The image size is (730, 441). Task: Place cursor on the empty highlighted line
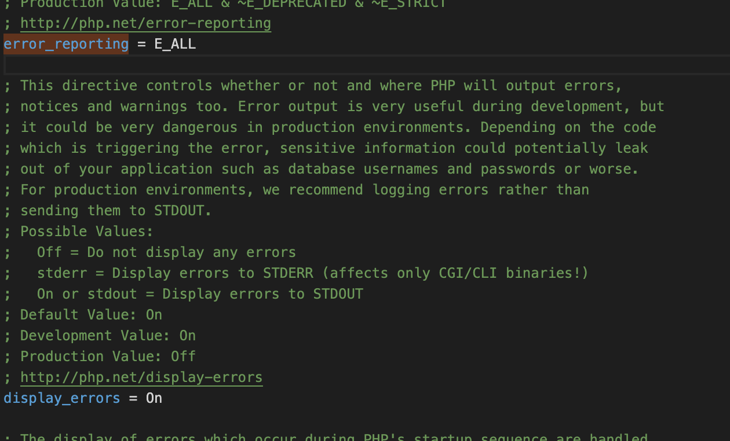[366, 65]
